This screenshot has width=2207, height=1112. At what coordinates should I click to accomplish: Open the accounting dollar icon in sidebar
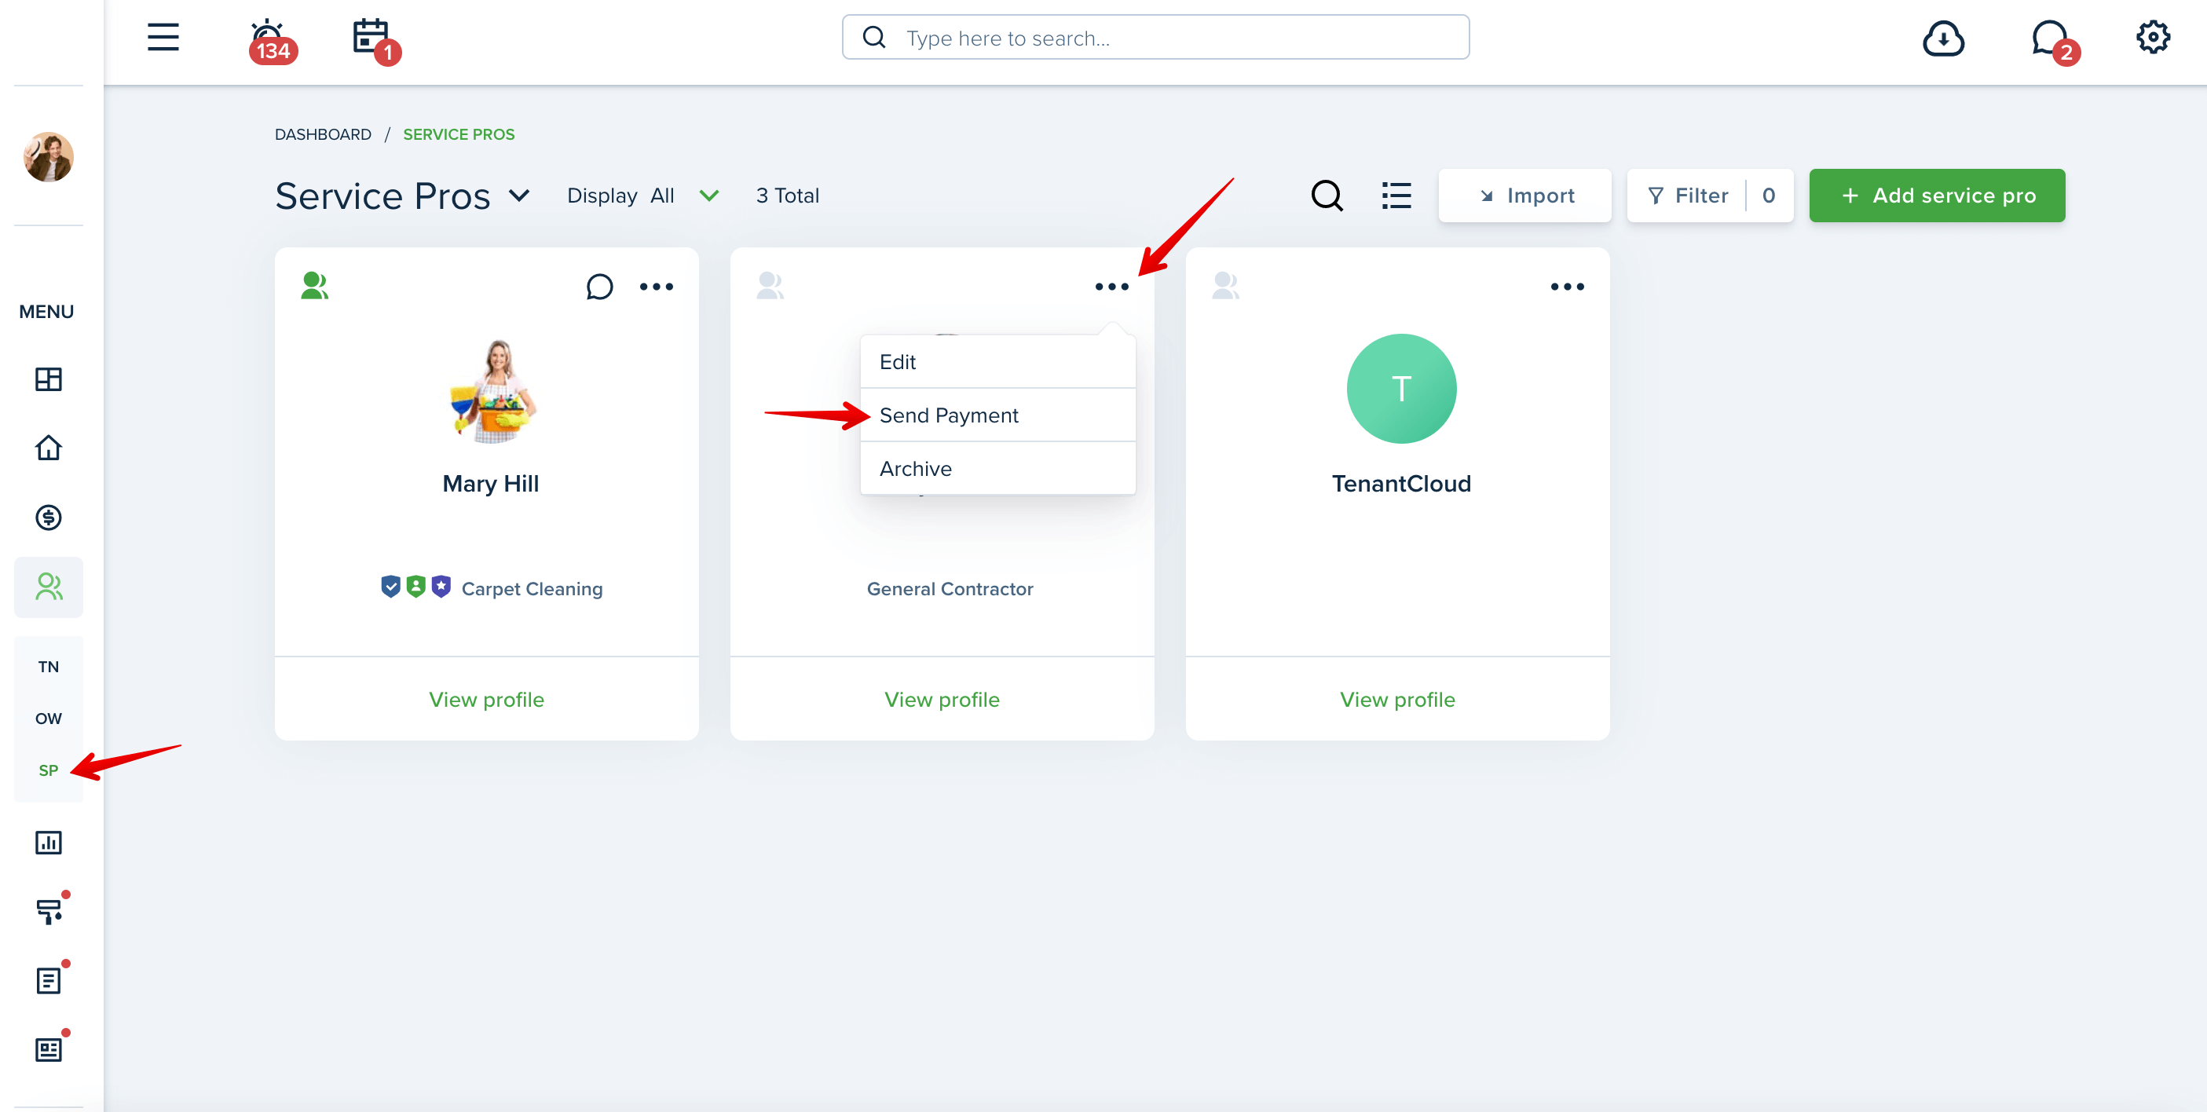tap(48, 518)
